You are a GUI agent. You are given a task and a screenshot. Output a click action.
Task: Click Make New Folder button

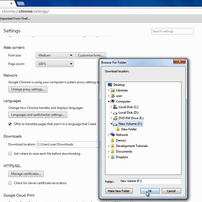[119, 191]
